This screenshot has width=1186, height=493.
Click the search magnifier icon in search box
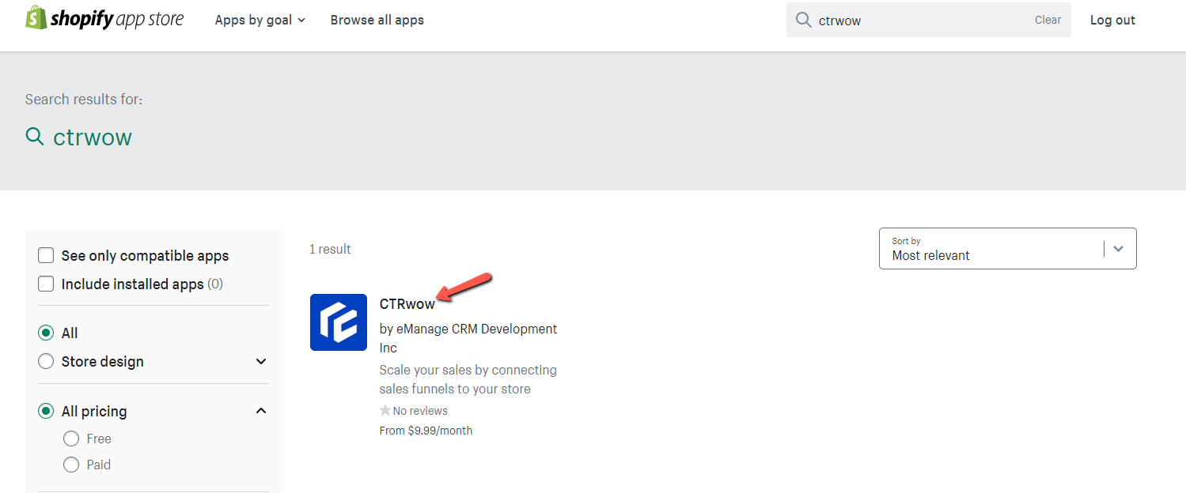[803, 20]
